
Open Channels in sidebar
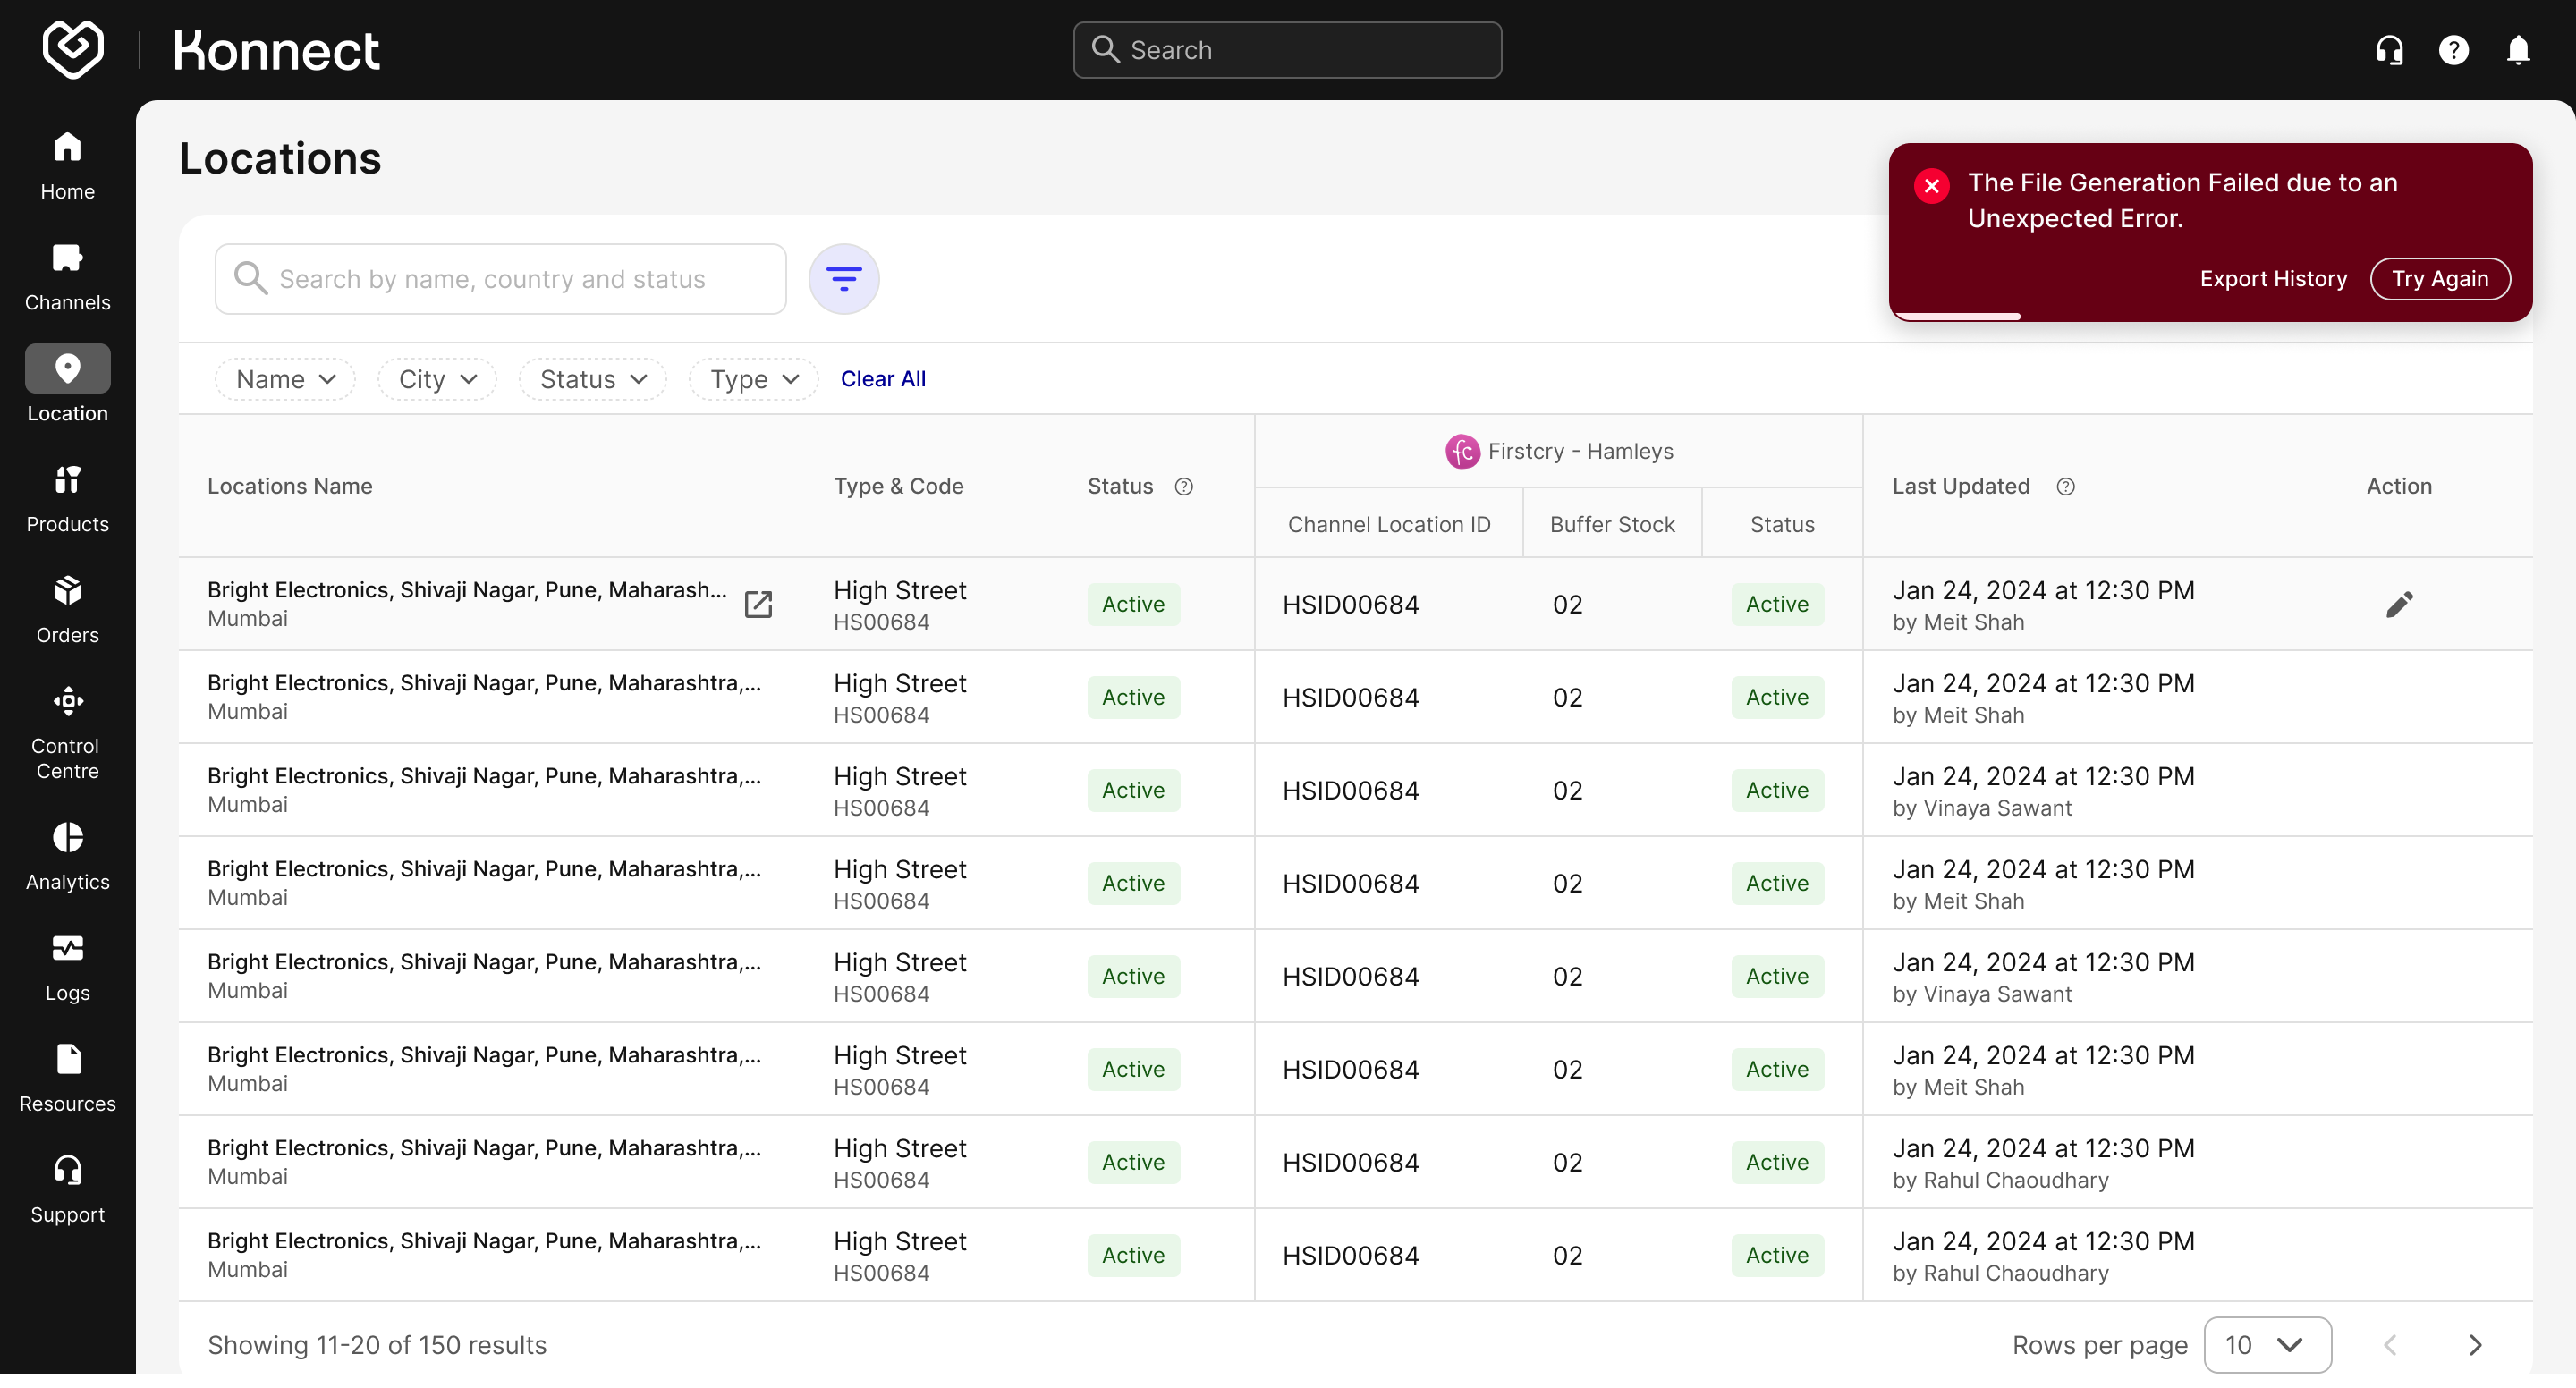[x=67, y=277]
